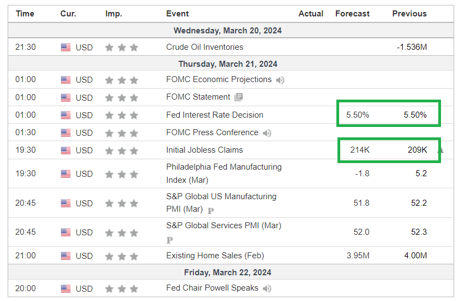Click importance stars for Initial Jobless Claims
The image size is (458, 301).
[122, 151]
